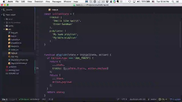This screenshot has width=182, height=102.
Task: Click the 1Password circle icon in menu bar
Action: click(x=95, y=1)
